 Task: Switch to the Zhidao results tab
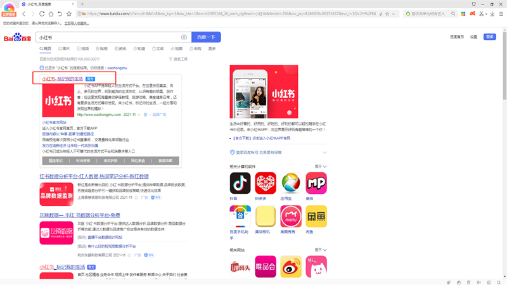pyautogui.click(x=139, y=49)
